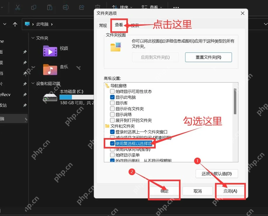The height and width of the screenshot is (216, 268).
Task: Enable 始终显示菜单 checkbox
Action: tap(112, 155)
